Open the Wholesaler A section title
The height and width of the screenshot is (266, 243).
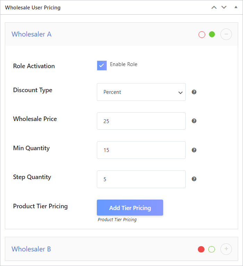32,34
